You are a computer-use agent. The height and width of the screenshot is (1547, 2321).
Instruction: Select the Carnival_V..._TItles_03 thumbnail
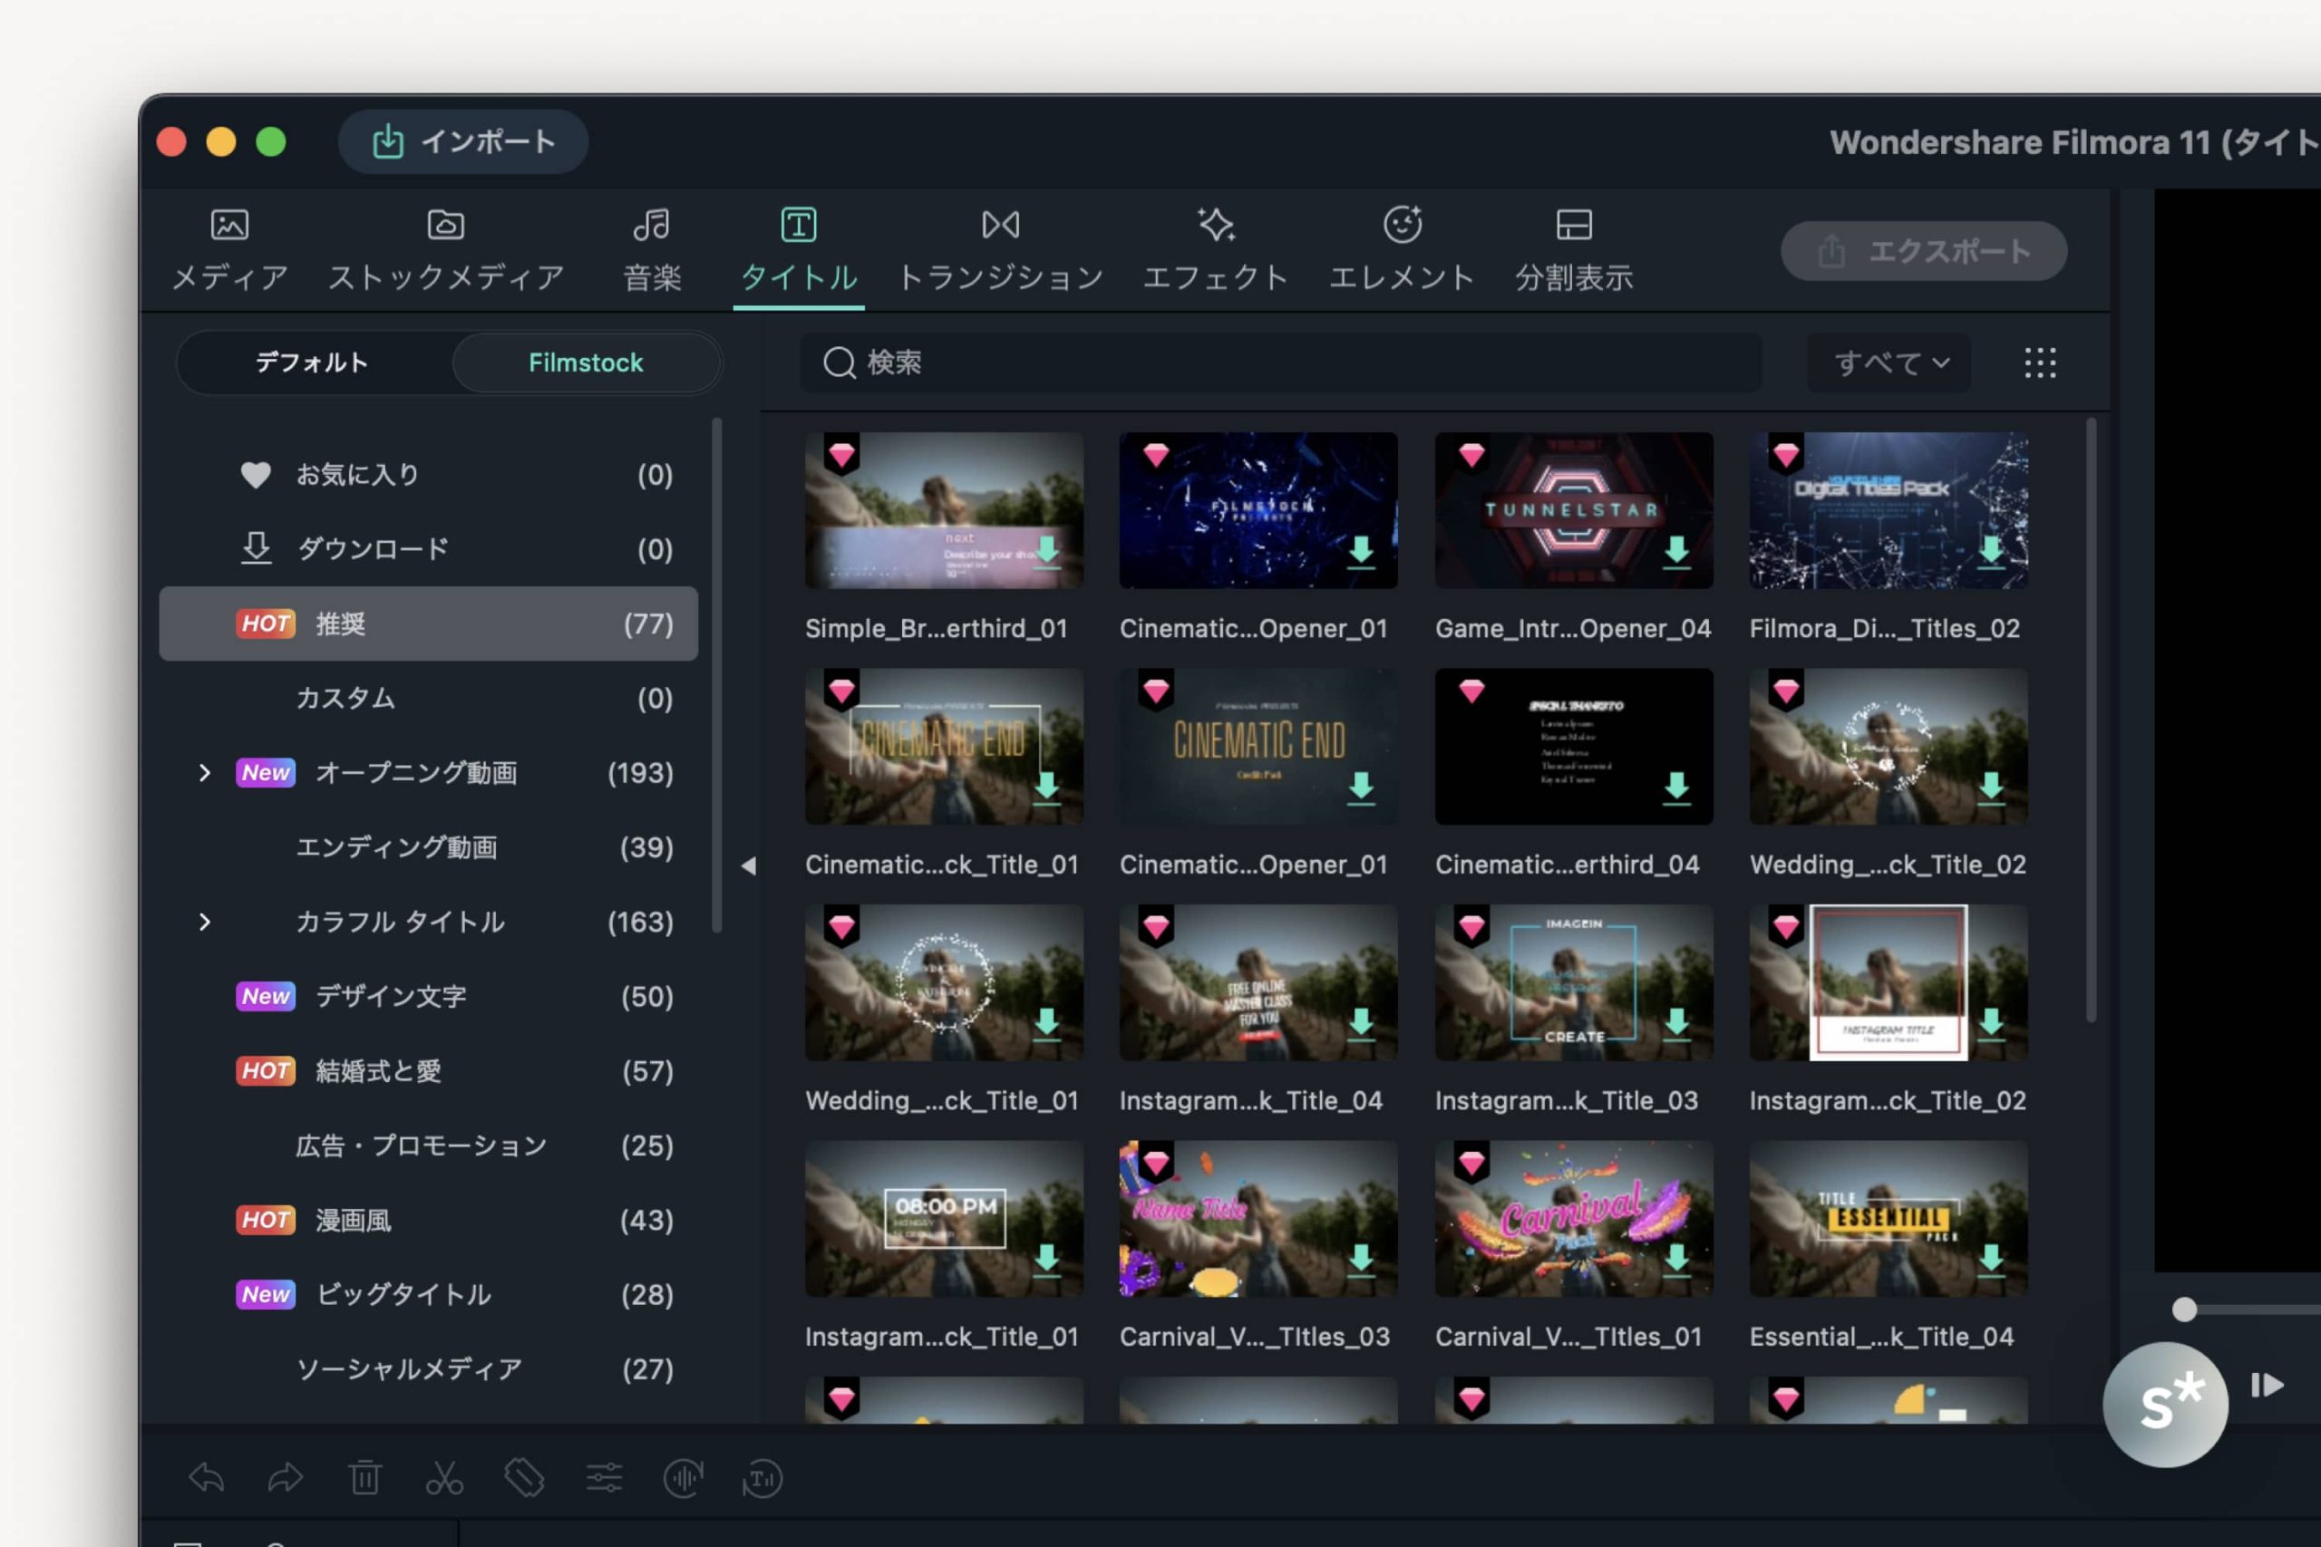[x=1258, y=1218]
